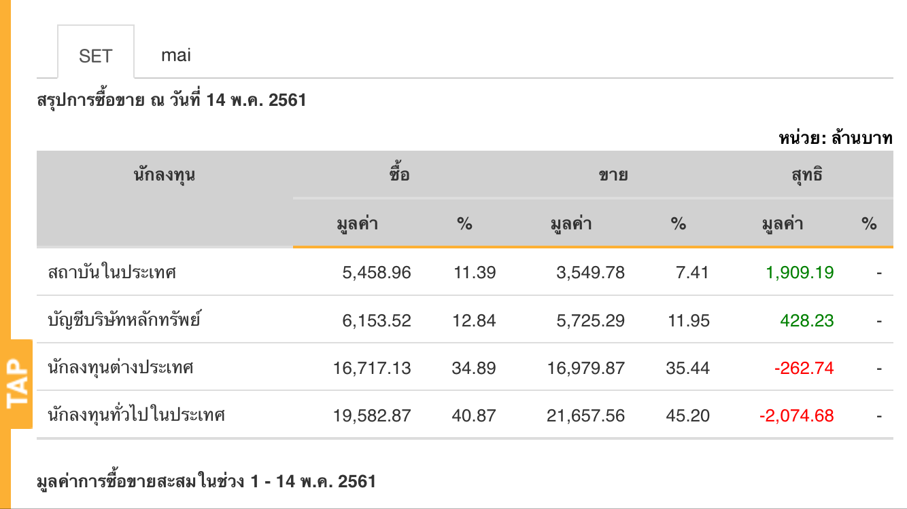Open the mai market tab
Viewport: 907px width, 509px height.
(x=176, y=55)
